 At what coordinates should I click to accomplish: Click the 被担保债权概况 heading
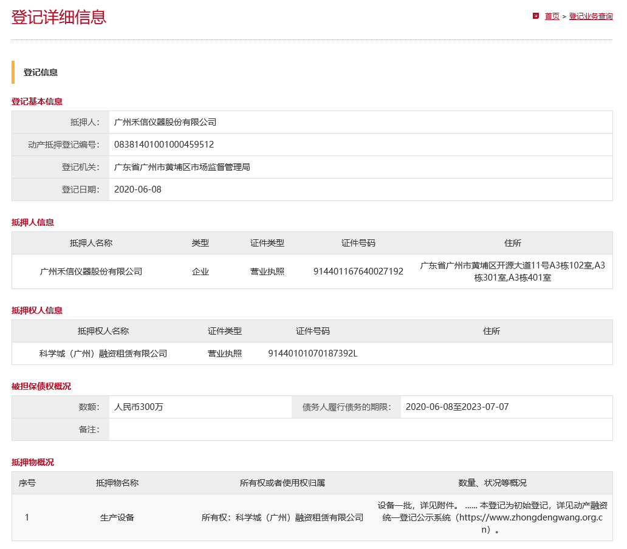pyautogui.click(x=41, y=386)
